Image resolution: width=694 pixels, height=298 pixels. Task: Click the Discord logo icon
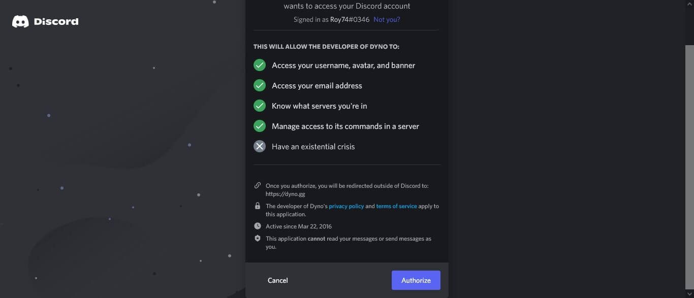point(20,21)
